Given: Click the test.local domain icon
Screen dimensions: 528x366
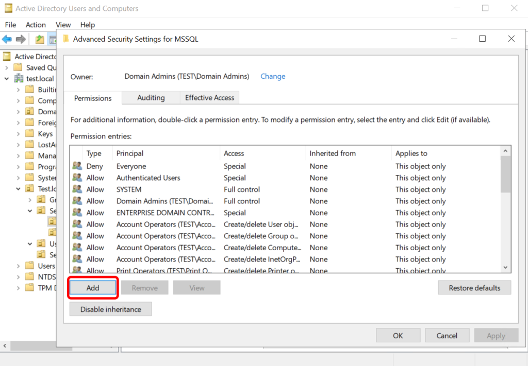Looking at the screenshot, I should (x=18, y=78).
